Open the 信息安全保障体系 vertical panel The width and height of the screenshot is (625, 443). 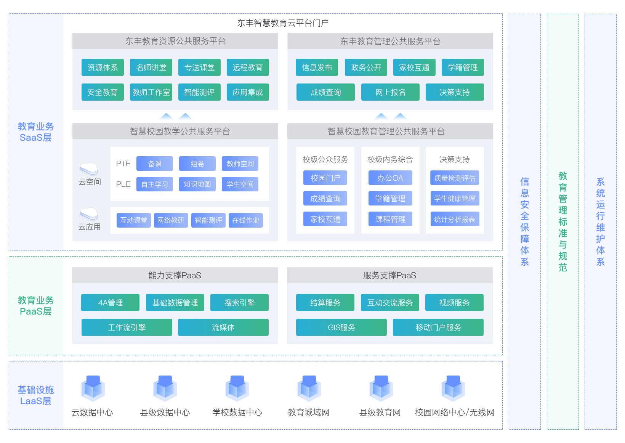pos(525,221)
